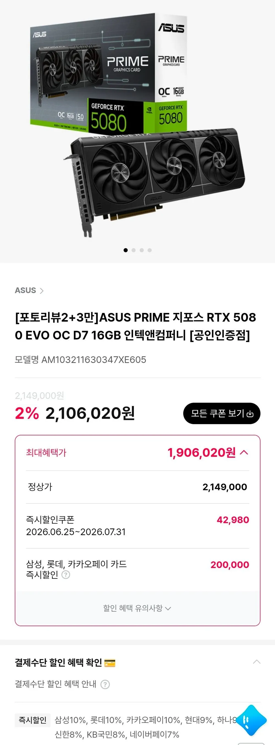Viewport: 275px width, 745px height.
Task: Open help icon beside 카드 즉시할인
Action: tap(66, 575)
